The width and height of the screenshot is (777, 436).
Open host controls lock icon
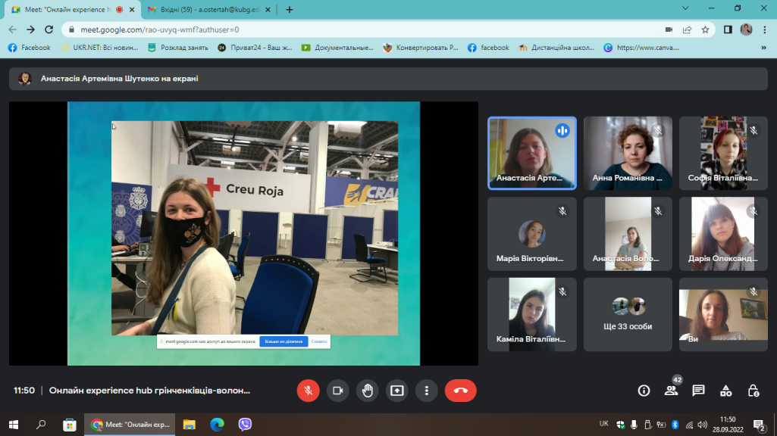click(754, 391)
